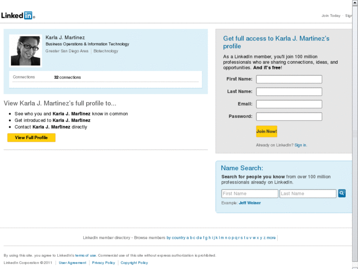Focus the Name Search First Name box

click(250, 193)
